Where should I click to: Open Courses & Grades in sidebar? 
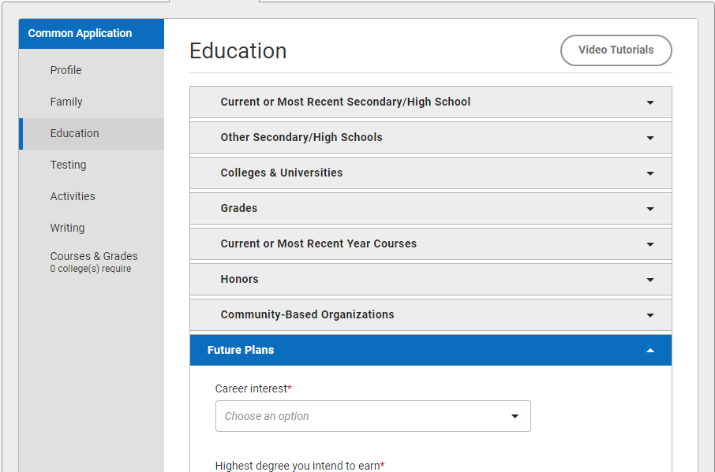click(x=93, y=262)
